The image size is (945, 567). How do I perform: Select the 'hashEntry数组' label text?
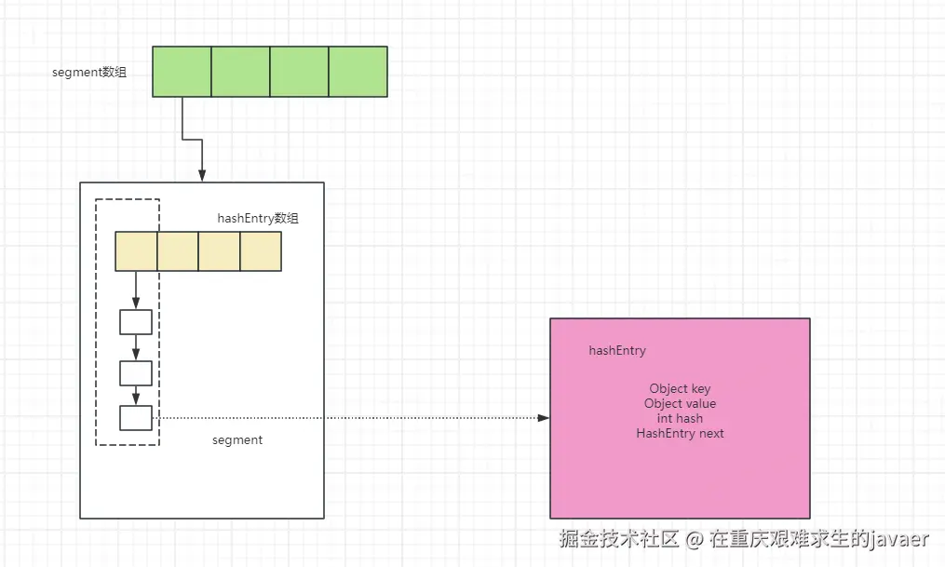258,218
